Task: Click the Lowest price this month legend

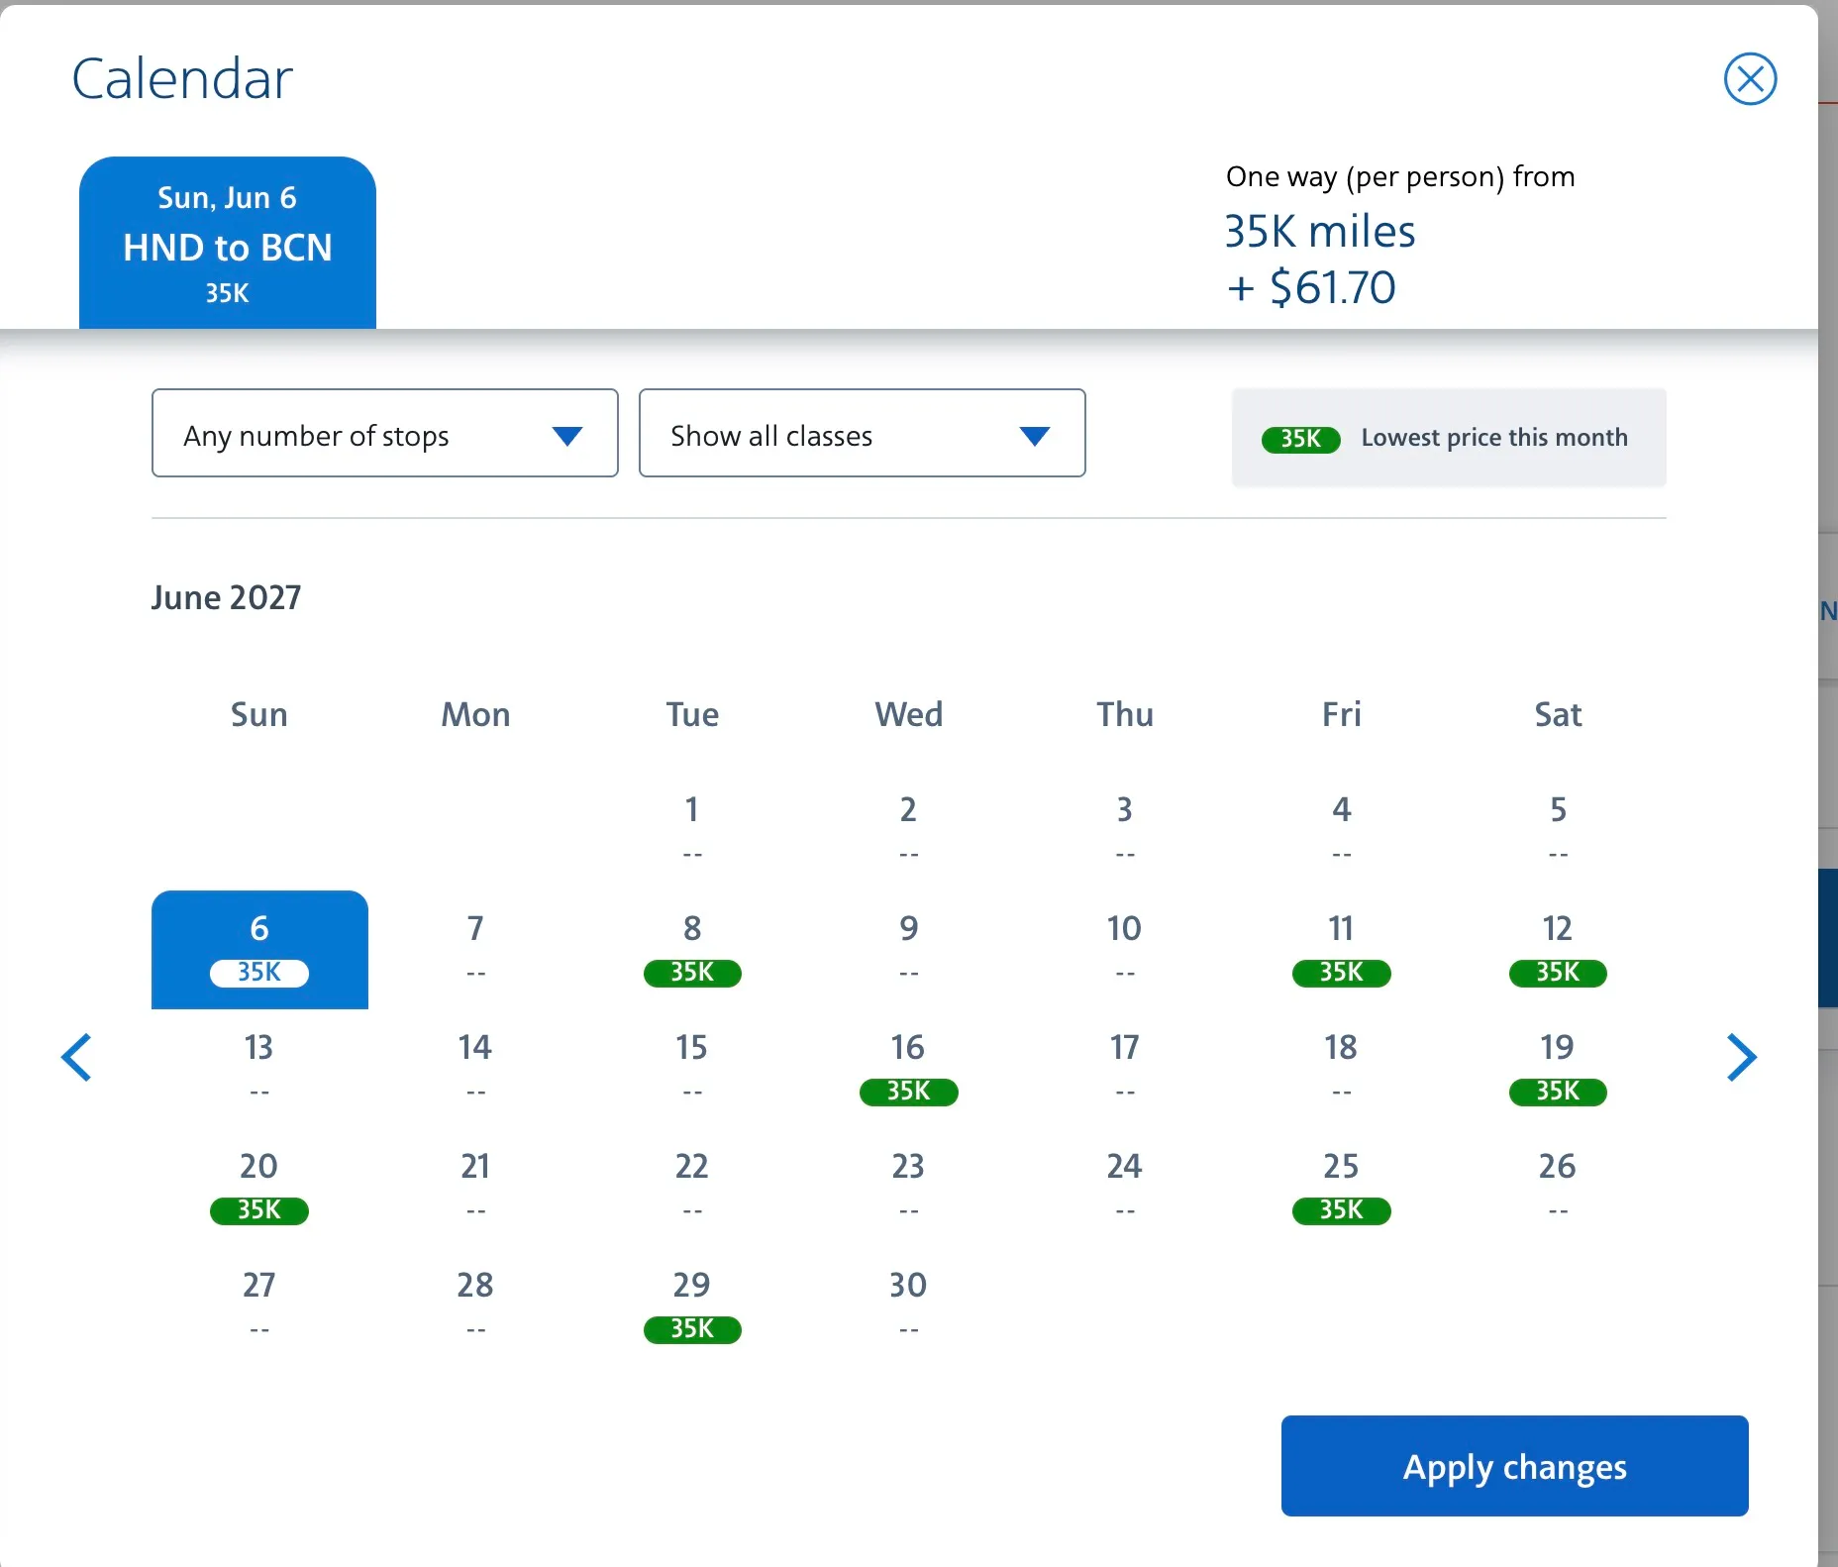Action: click(1449, 438)
